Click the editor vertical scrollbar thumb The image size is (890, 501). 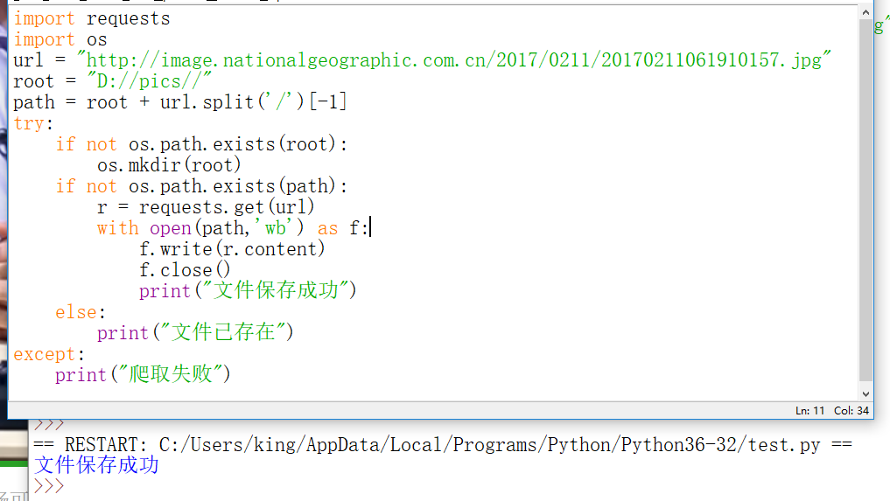tap(865, 200)
